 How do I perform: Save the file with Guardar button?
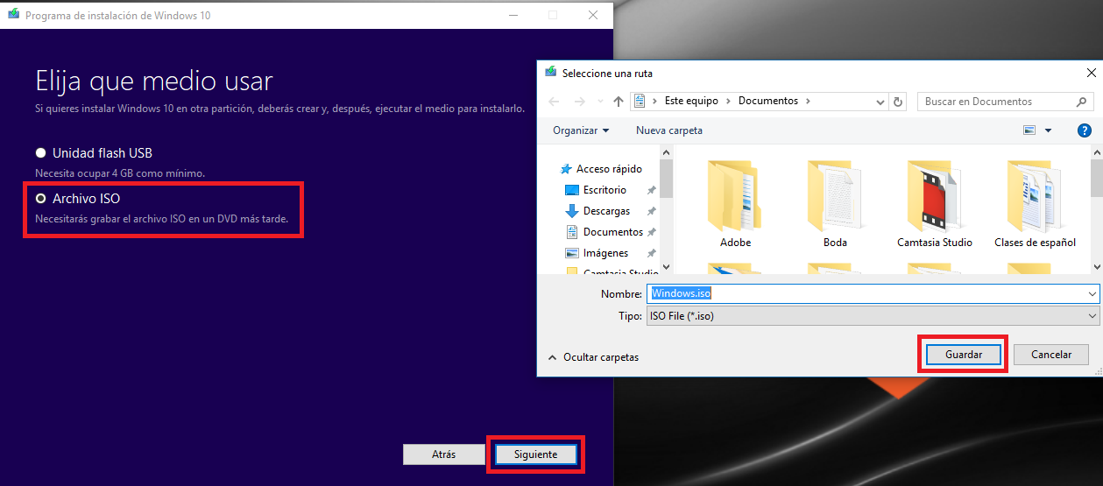[x=963, y=355]
